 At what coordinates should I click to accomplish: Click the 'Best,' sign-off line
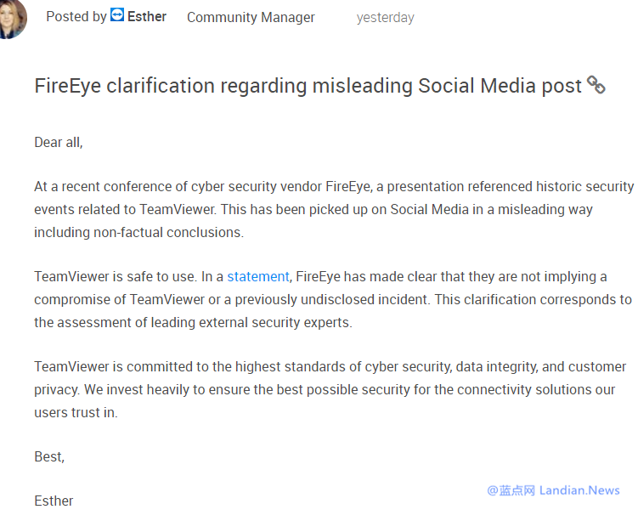[49, 457]
